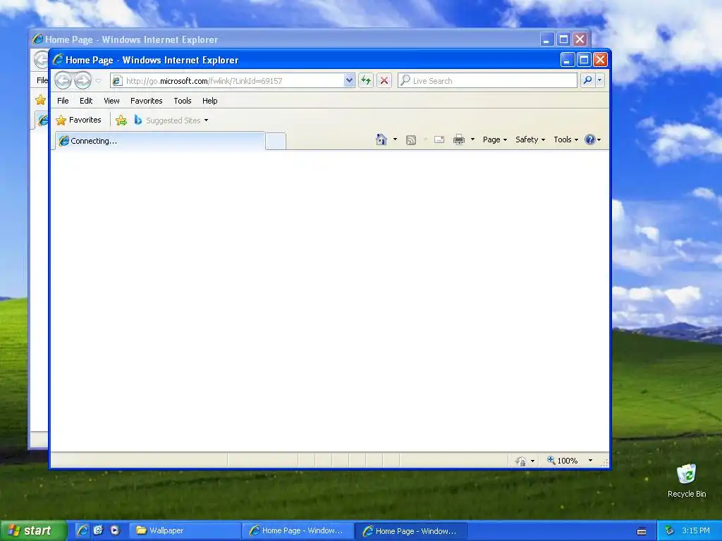
Task: Click the RSS Feeds icon
Action: [411, 140]
